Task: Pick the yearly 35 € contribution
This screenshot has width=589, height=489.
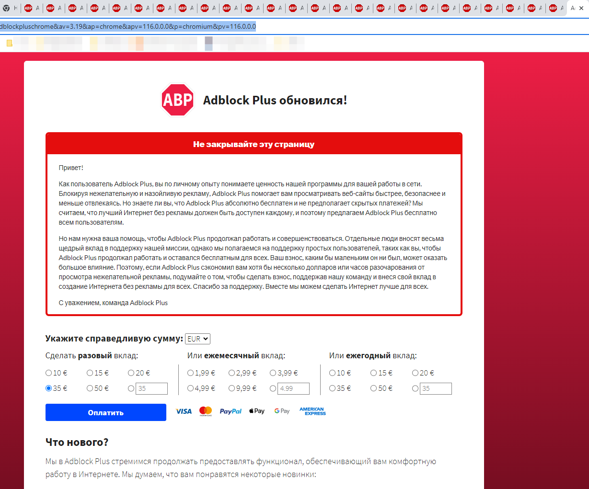Action: [x=332, y=388]
